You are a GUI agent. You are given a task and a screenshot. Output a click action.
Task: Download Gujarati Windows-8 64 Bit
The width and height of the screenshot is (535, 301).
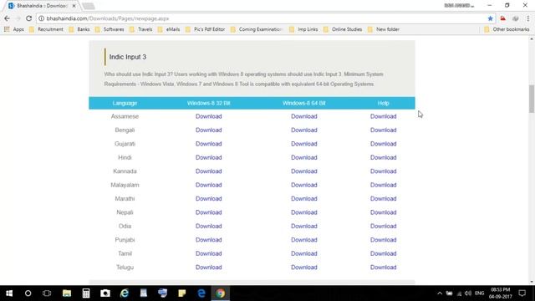click(x=304, y=144)
